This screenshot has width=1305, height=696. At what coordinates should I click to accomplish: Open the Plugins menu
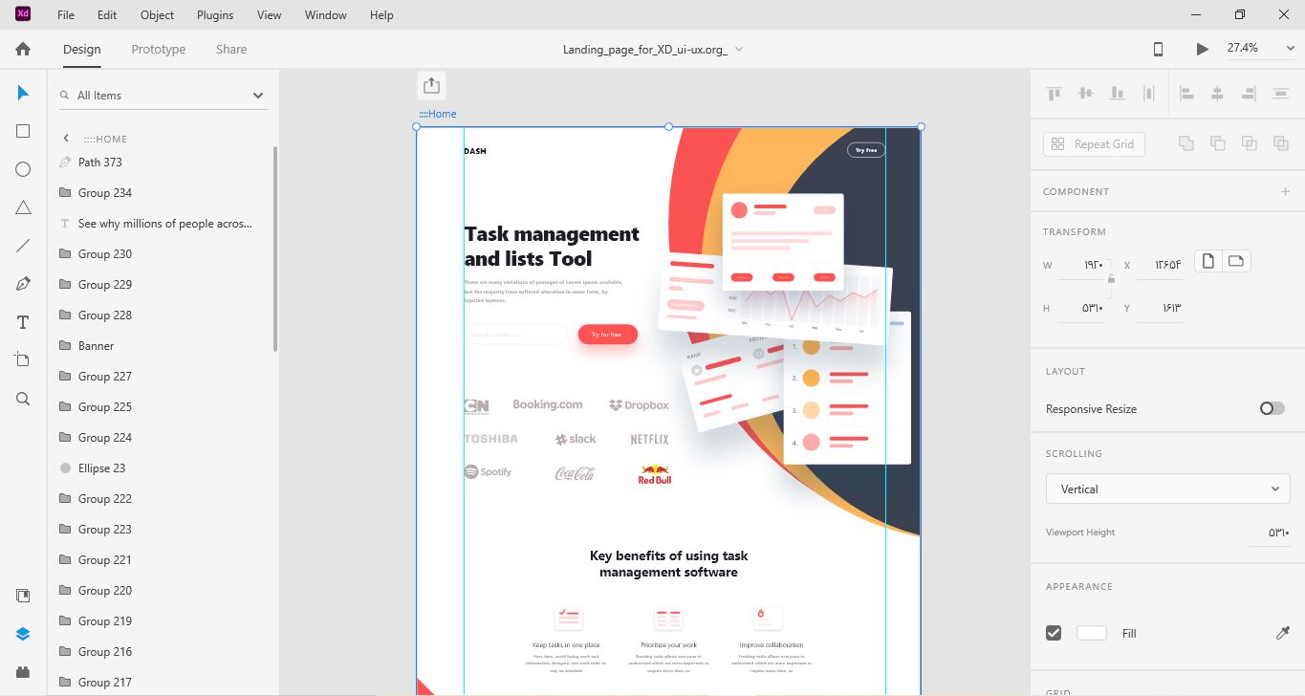pos(215,15)
